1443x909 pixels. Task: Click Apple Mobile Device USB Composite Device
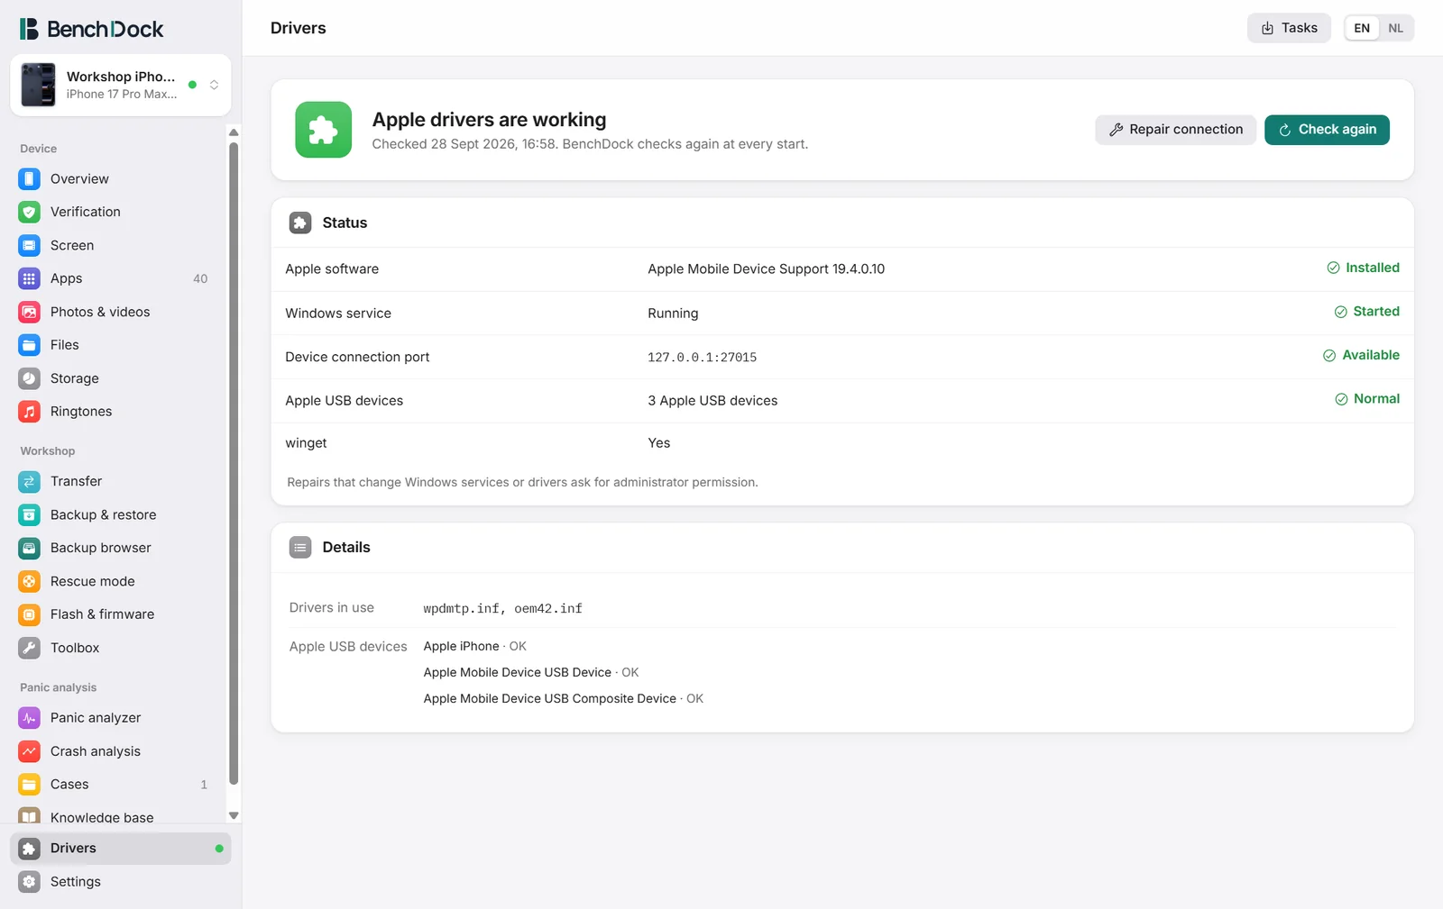click(549, 699)
